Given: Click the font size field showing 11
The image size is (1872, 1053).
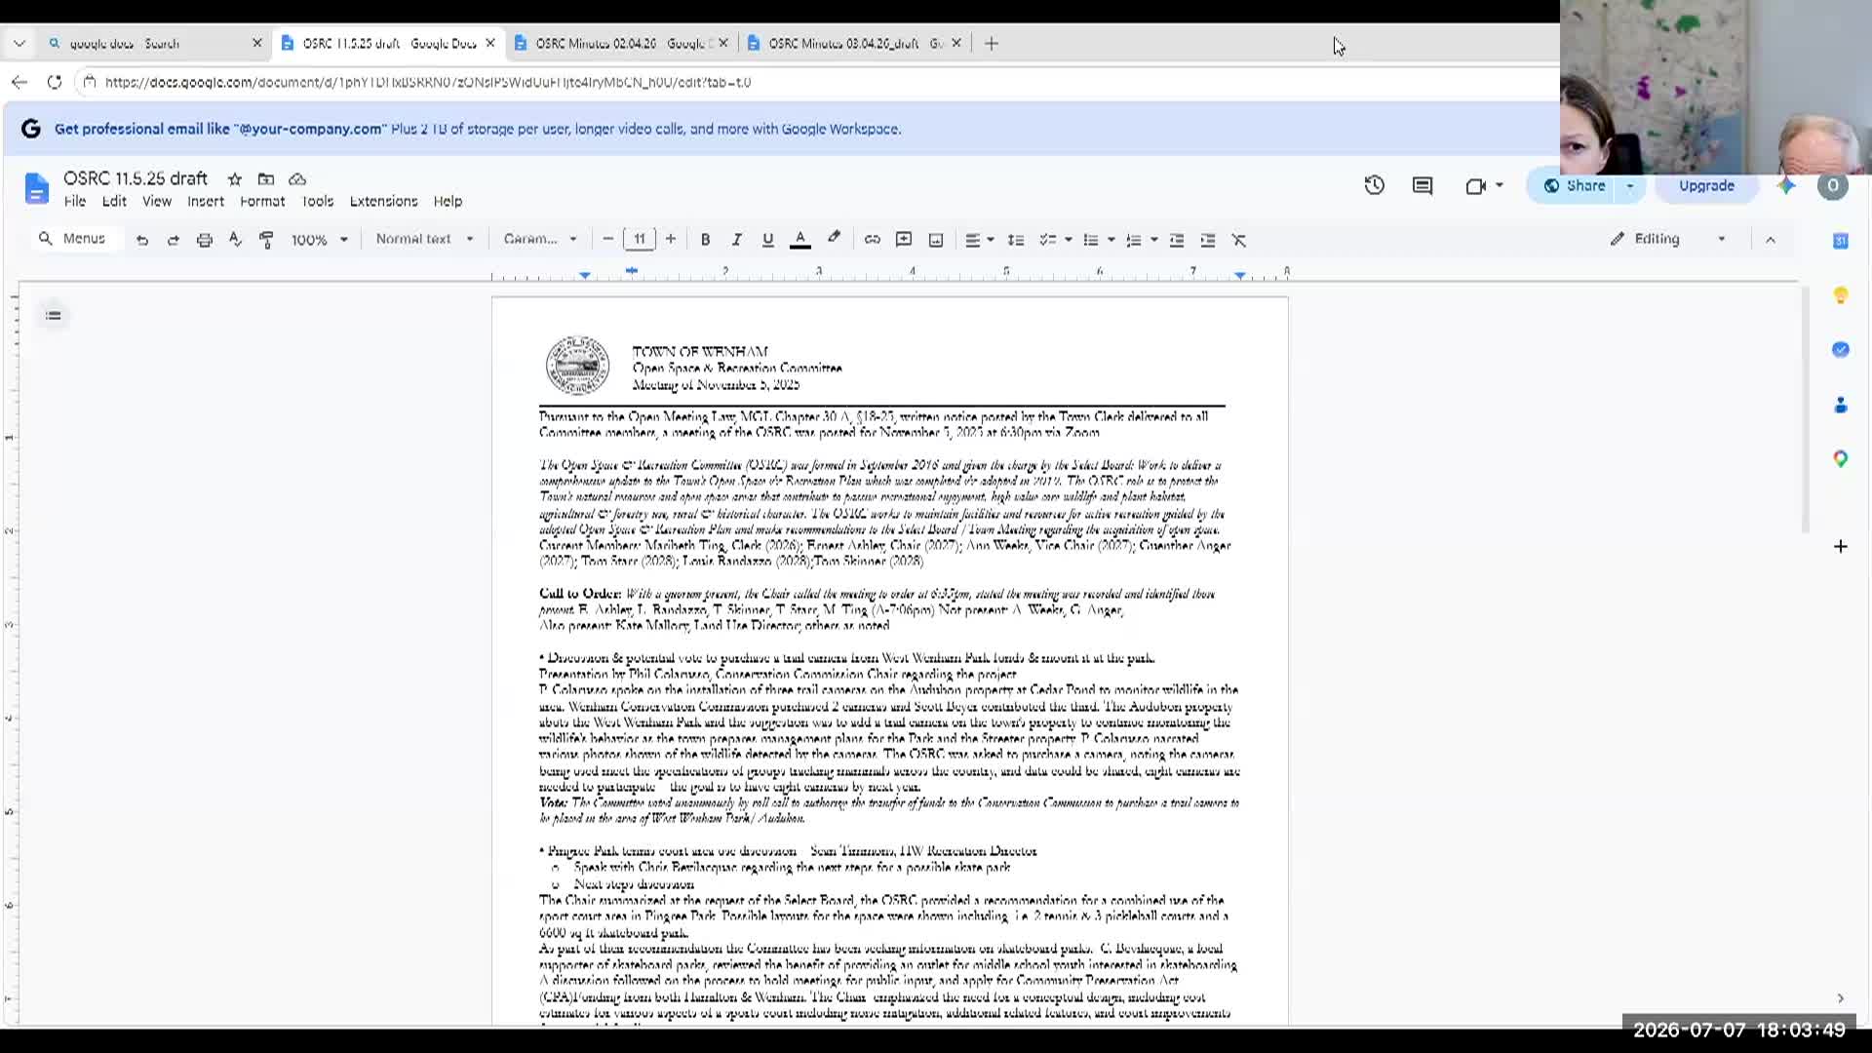Looking at the screenshot, I should point(640,239).
